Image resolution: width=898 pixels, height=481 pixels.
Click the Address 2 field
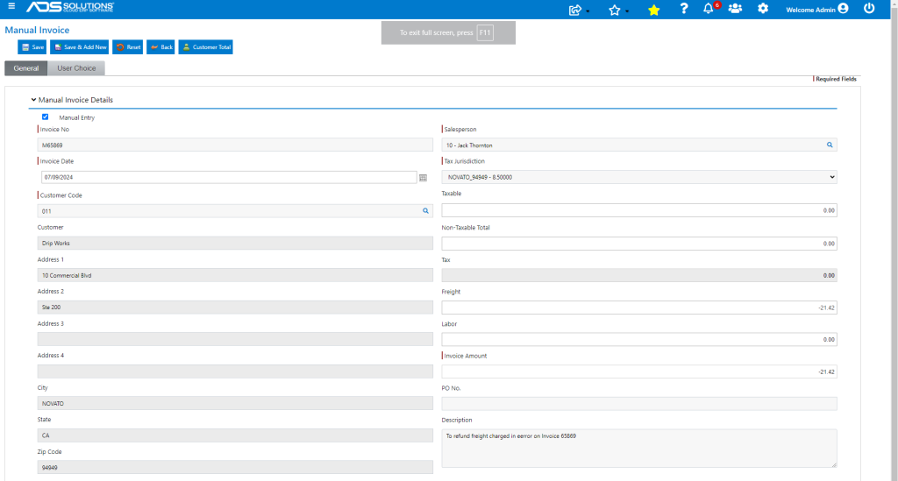(235, 308)
